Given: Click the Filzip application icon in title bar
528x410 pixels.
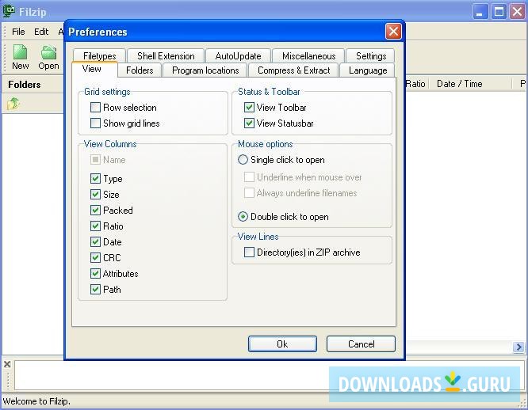Looking at the screenshot, I should [9, 11].
